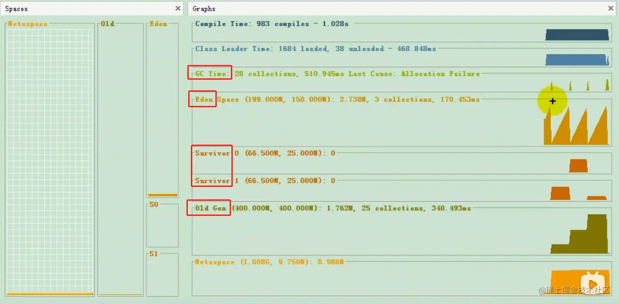This screenshot has height=304, width=619.
Task: Click the Compile Time graph bar
Action: pos(577,35)
